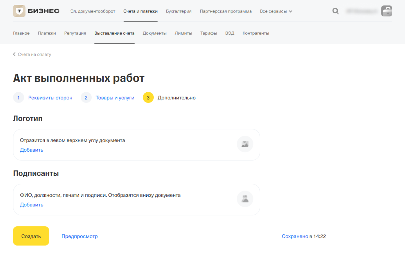The image size is (405, 265).
Task: Click the Создать button
Action: pos(31,236)
